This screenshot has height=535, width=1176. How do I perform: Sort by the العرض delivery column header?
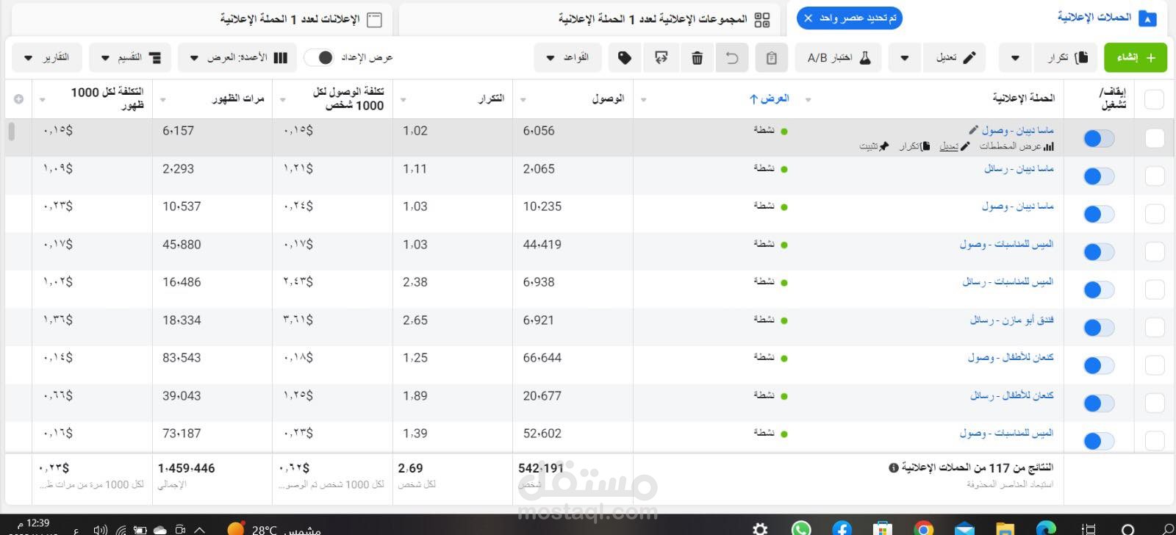(770, 98)
